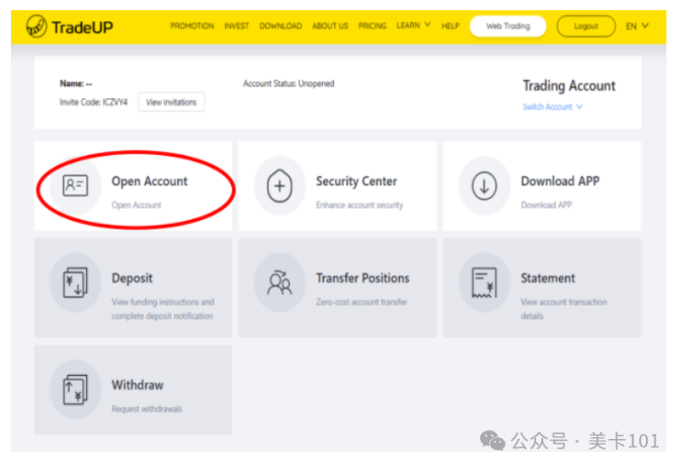
Task: Click the 'Trading Account' heading
Action: click(569, 85)
